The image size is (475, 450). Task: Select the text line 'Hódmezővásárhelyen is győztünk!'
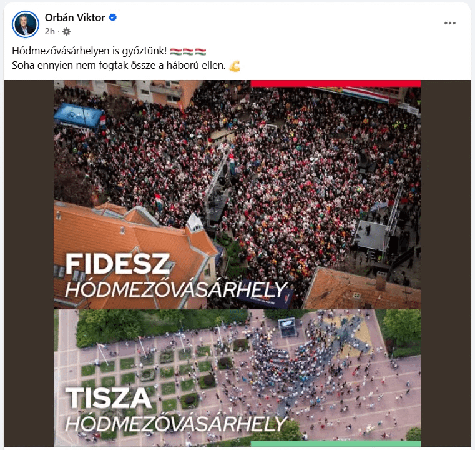tap(89, 51)
